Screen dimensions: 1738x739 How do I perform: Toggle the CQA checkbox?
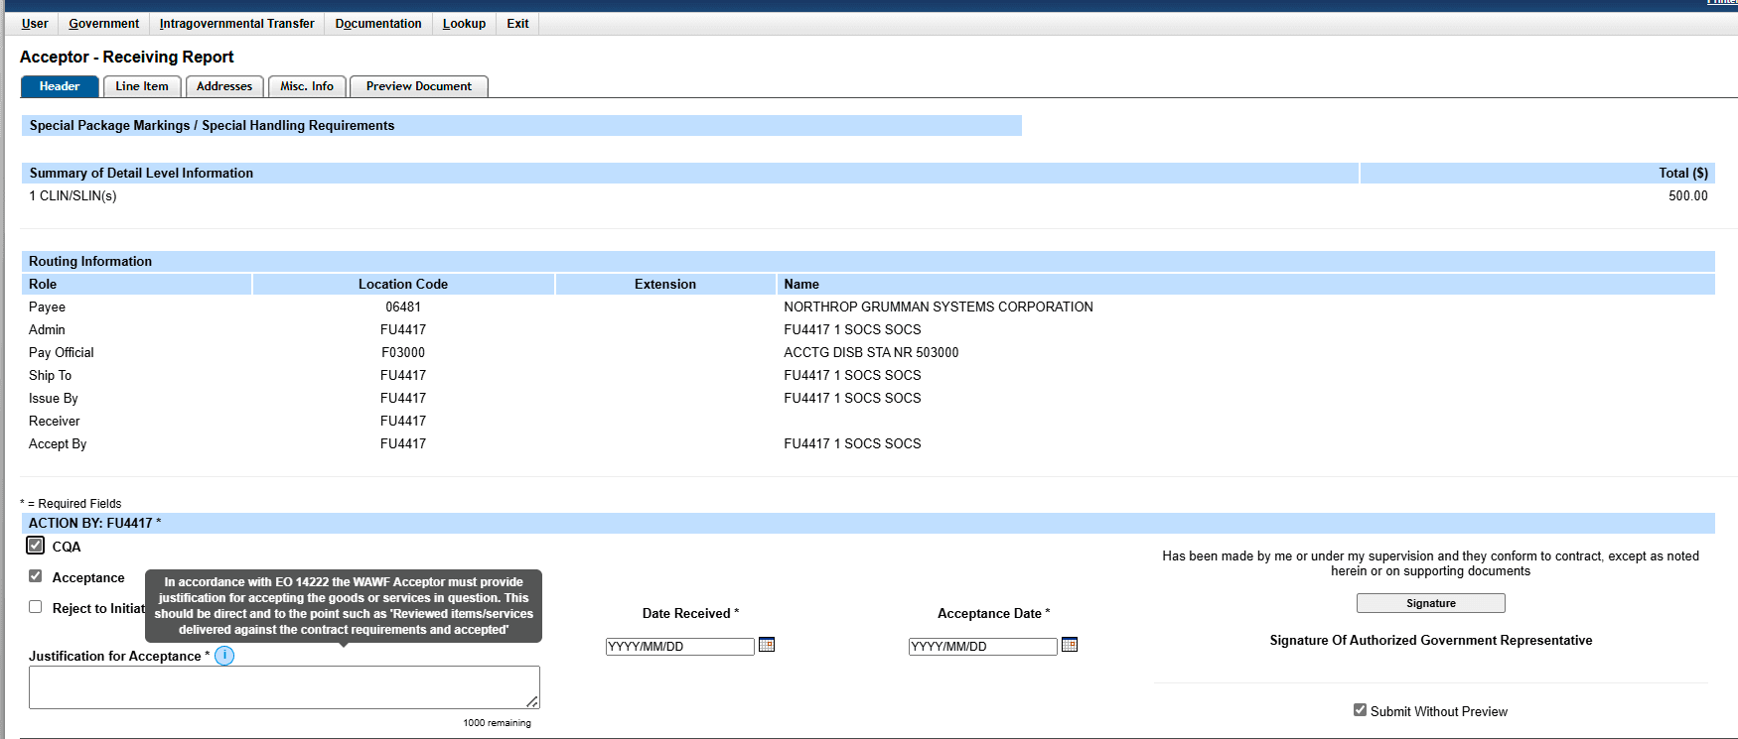(36, 546)
